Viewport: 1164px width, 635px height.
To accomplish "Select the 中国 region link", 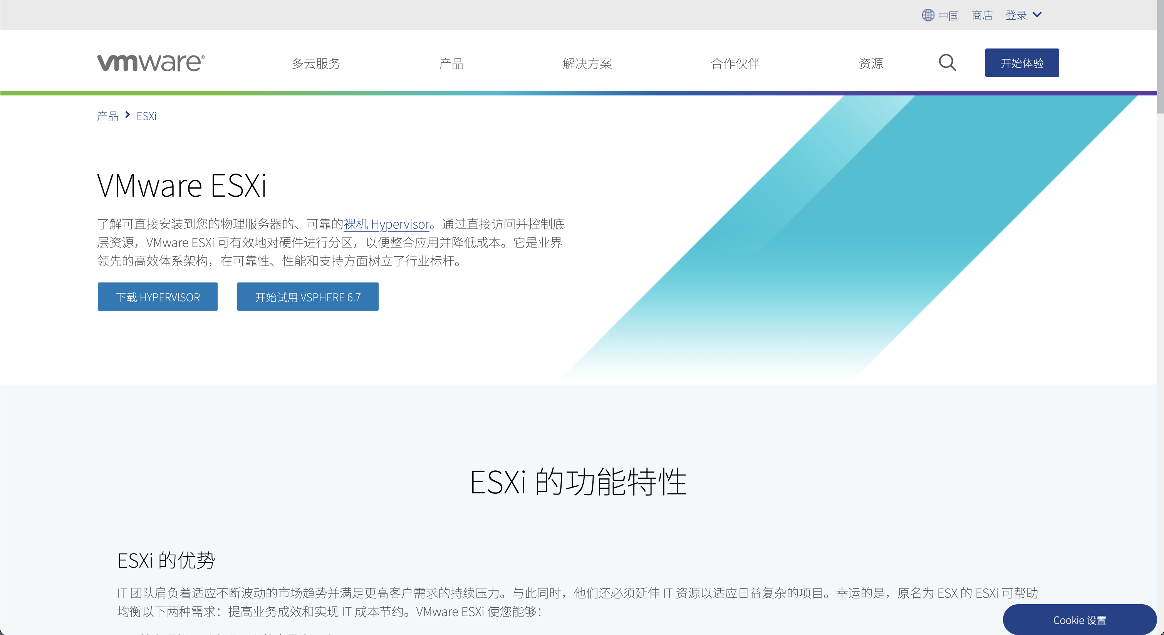I will 948,15.
